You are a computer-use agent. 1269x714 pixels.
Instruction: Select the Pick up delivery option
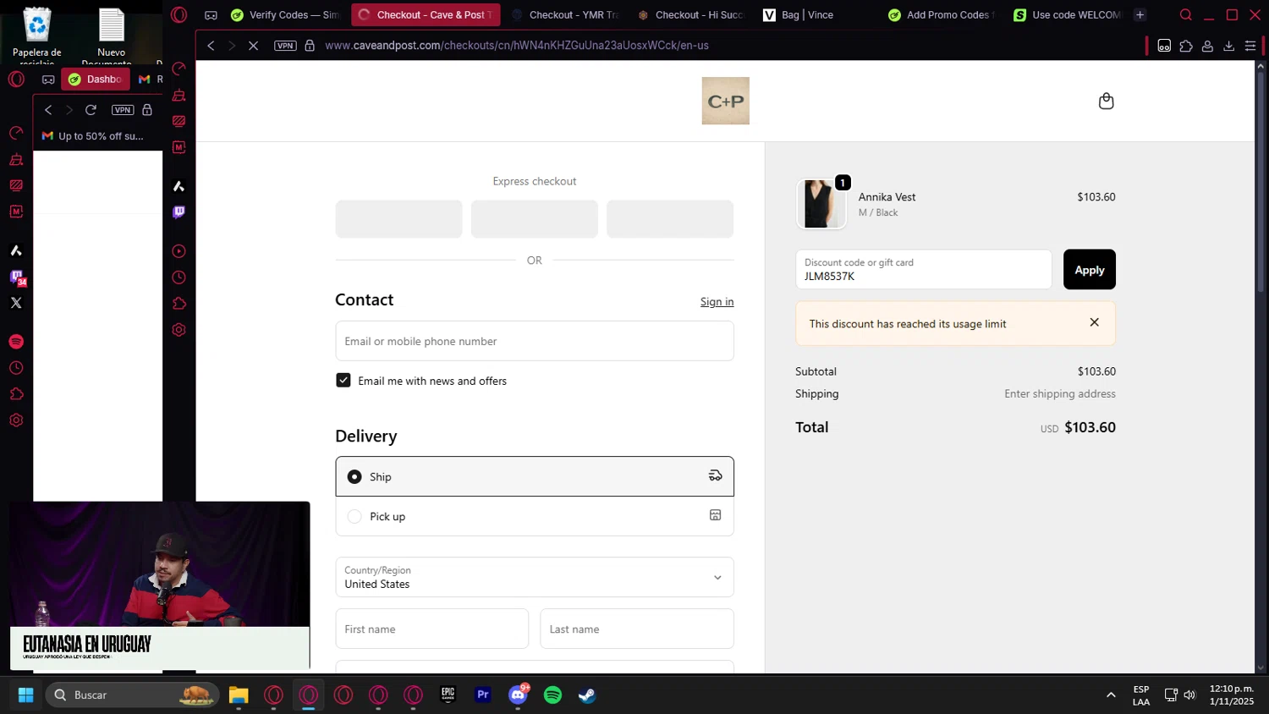point(534,516)
